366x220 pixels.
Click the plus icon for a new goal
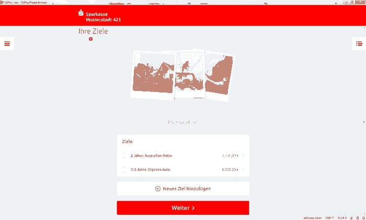click(x=158, y=189)
